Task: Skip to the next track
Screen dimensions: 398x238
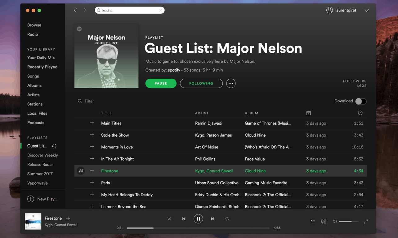Action: click(x=212, y=219)
